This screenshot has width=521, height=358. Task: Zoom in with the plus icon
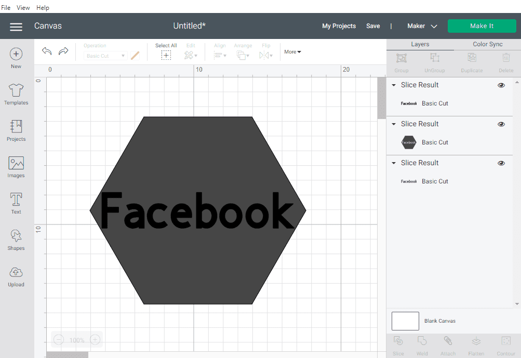(x=95, y=340)
